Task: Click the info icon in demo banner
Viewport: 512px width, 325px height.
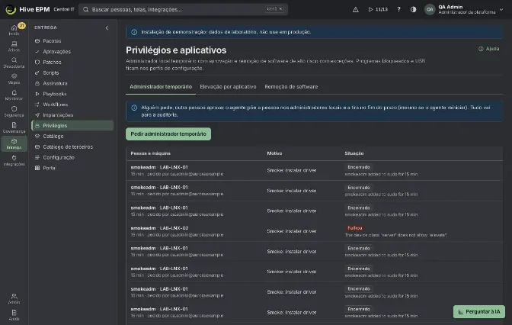Action: (134, 32)
